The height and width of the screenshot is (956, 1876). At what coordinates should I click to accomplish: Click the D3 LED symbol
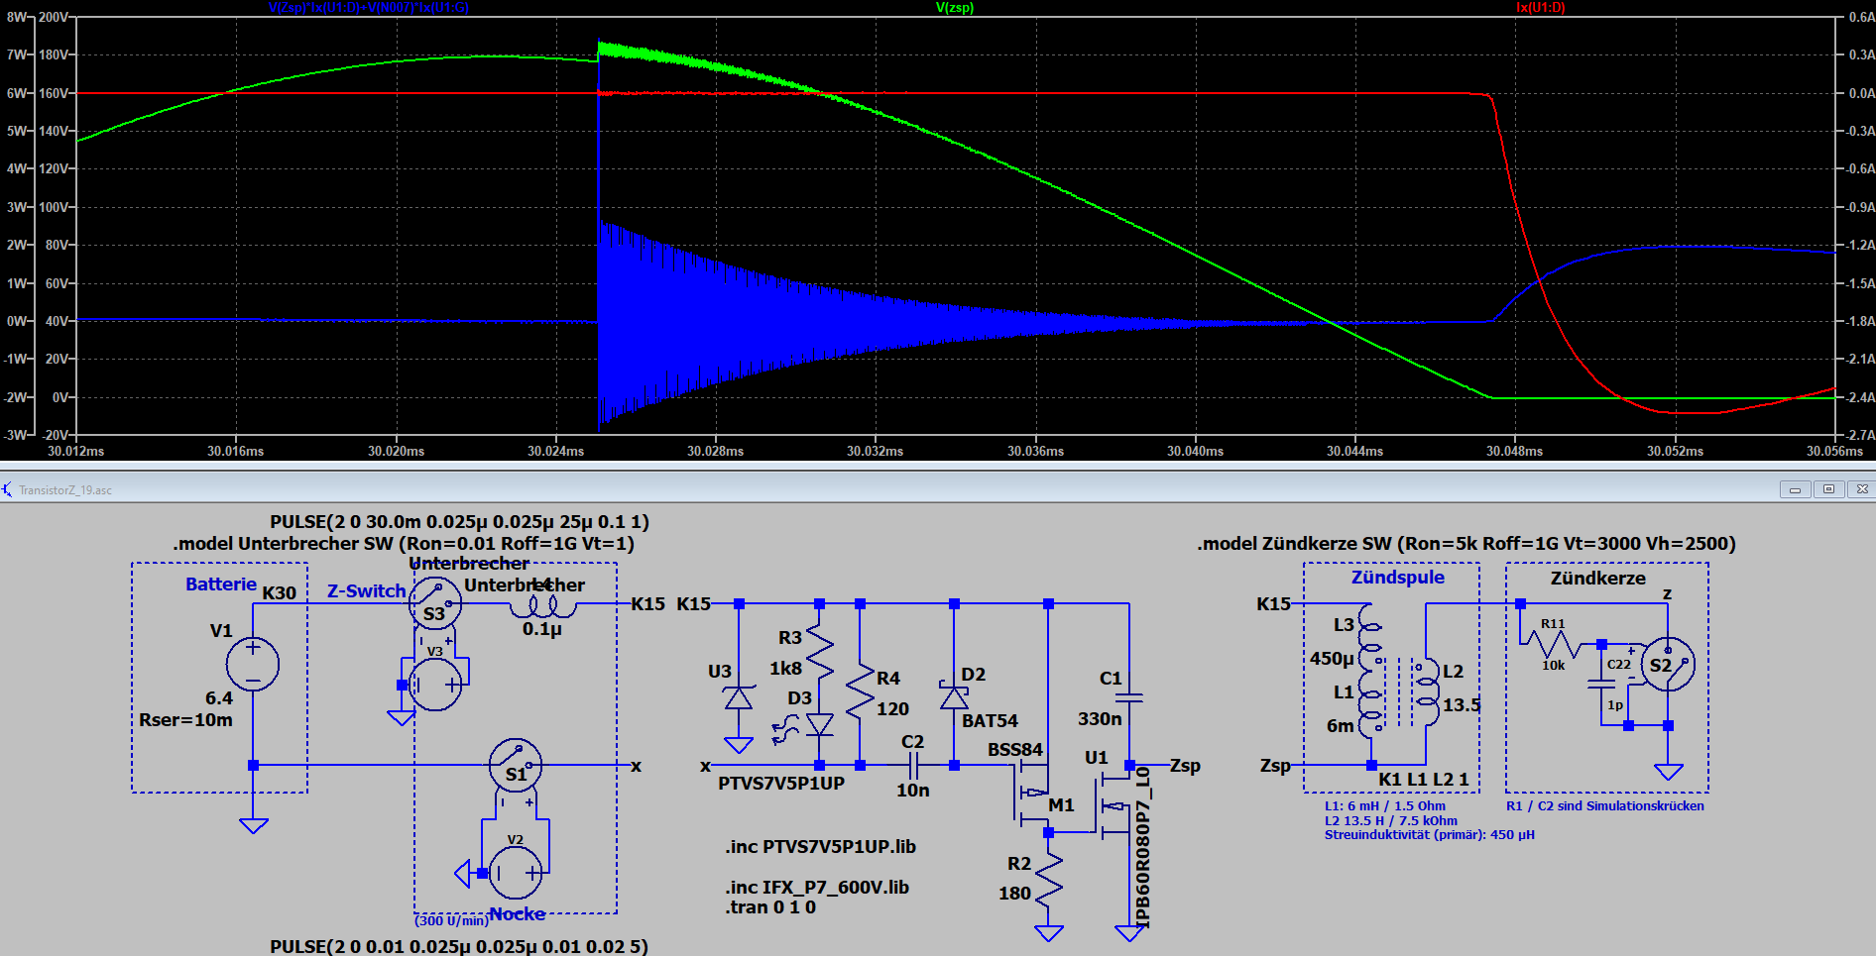pos(819,724)
